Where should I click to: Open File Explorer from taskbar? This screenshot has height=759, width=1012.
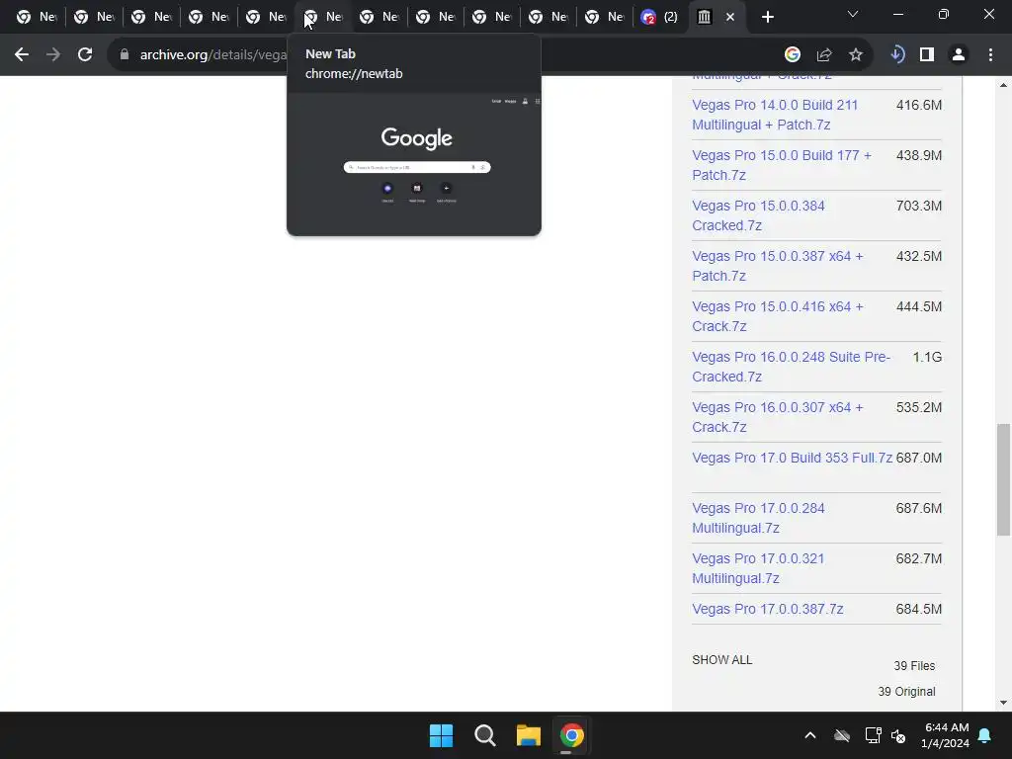click(528, 735)
